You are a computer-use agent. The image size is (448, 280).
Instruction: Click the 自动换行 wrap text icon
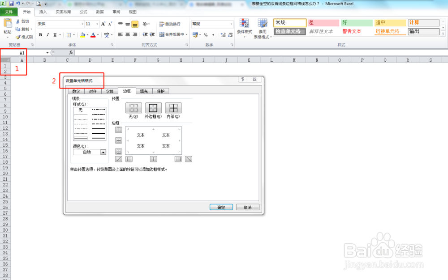[170, 24]
